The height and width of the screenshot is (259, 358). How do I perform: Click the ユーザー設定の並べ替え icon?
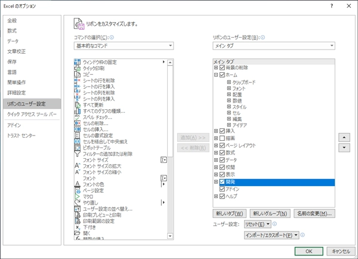pyautogui.click(x=77, y=209)
